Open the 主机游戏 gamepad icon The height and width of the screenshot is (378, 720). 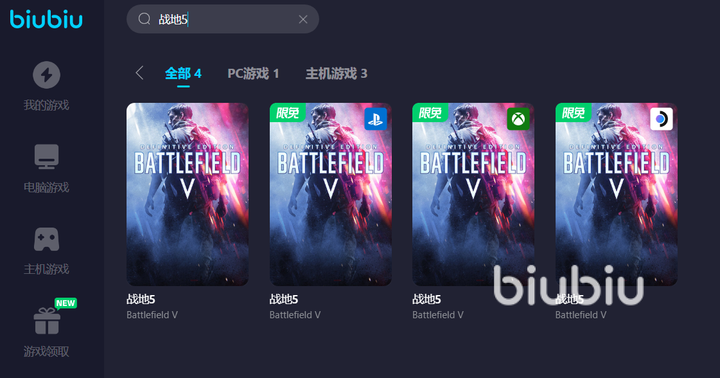(46, 239)
